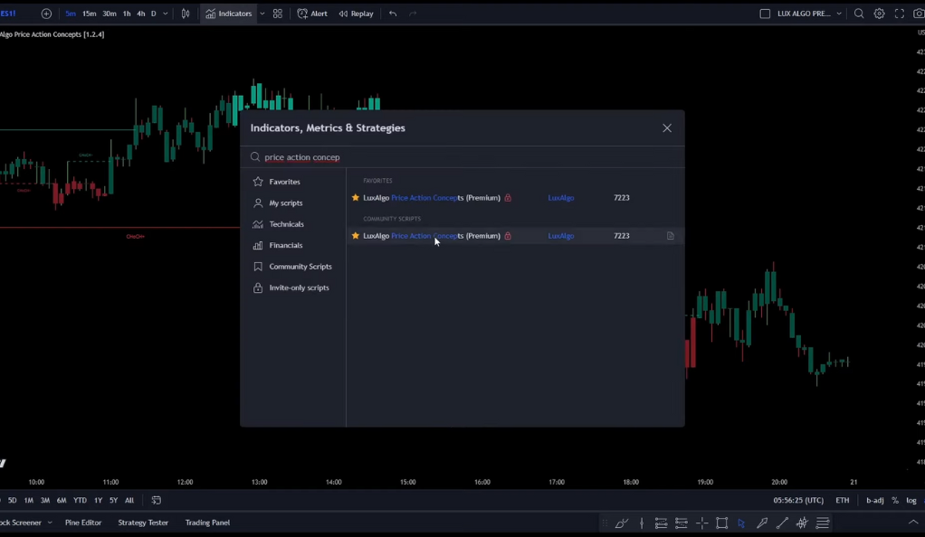Open the layout templates grid icon
The width and height of the screenshot is (925, 537).
pos(277,14)
